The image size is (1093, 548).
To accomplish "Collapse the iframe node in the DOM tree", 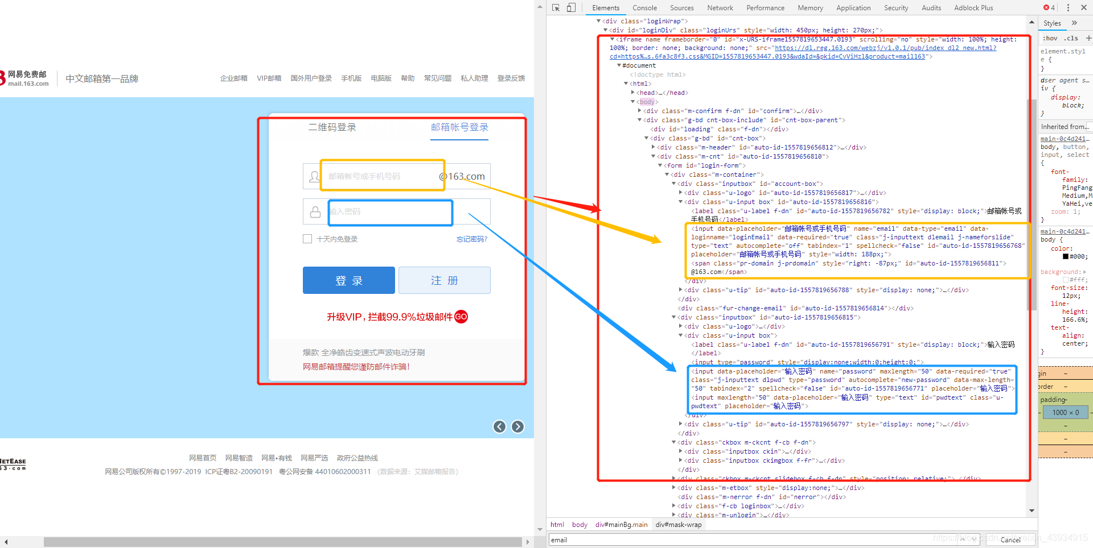I will 612,39.
